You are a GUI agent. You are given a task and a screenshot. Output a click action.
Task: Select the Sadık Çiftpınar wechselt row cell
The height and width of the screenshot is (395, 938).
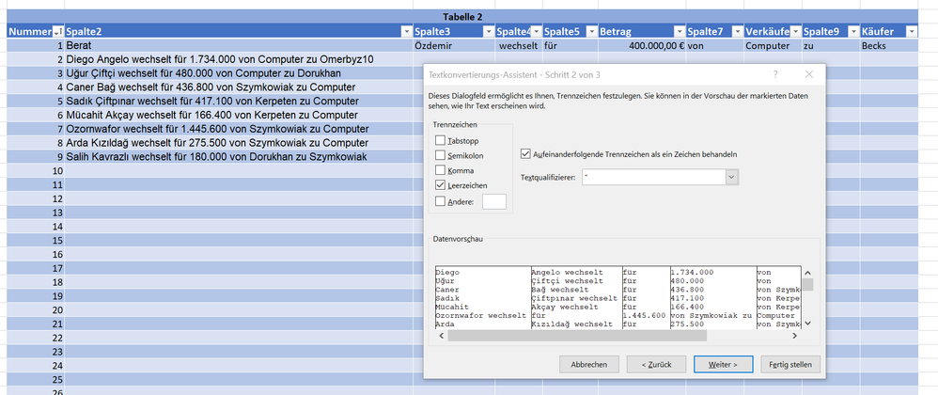point(239,102)
